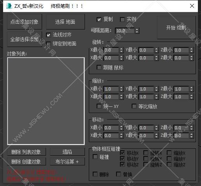Click the scale Z最大 spinner arrows
This screenshot has width=201, height=186.
coord(191,97)
